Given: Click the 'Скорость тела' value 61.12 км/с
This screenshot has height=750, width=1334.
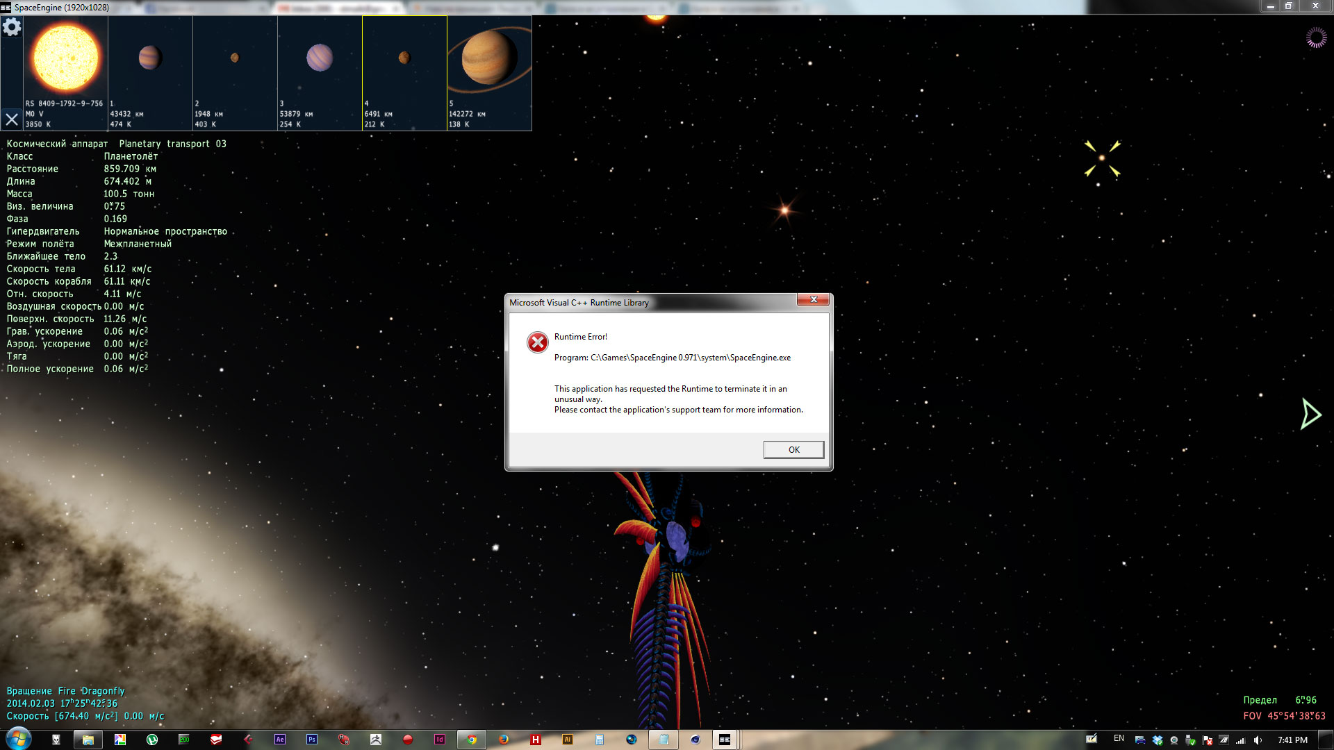Looking at the screenshot, I should pos(128,269).
